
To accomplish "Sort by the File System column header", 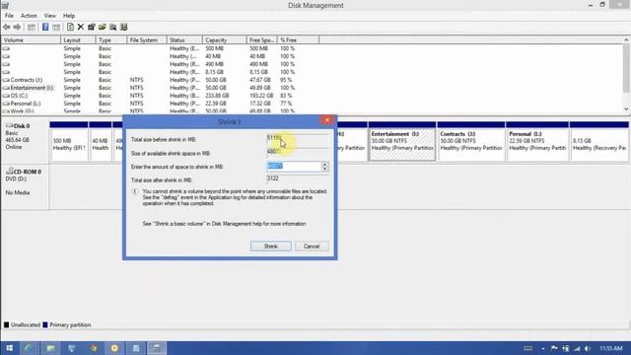I will [x=147, y=40].
